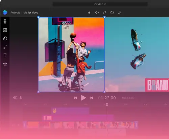
Task: Click the invideo.io address bar
Action: pos(100,4)
